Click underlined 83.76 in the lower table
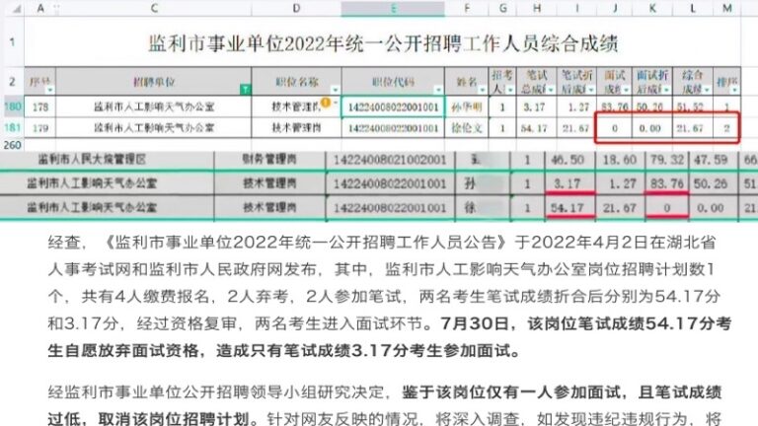 (x=666, y=183)
